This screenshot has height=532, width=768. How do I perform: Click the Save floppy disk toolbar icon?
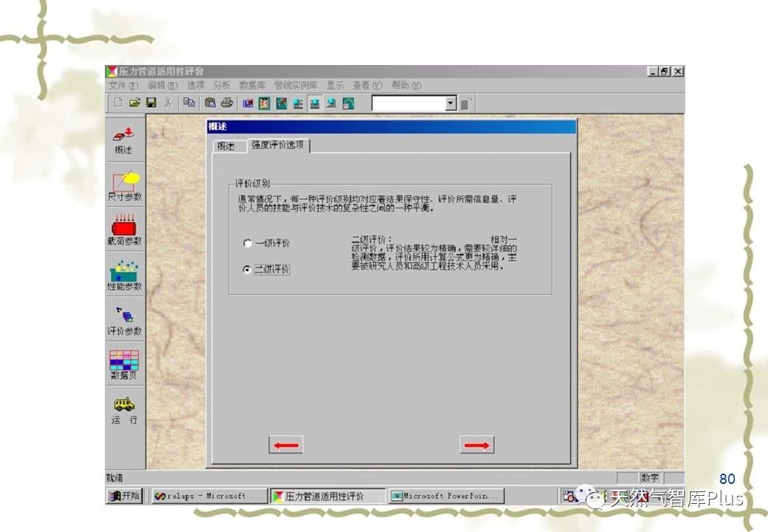[x=151, y=103]
